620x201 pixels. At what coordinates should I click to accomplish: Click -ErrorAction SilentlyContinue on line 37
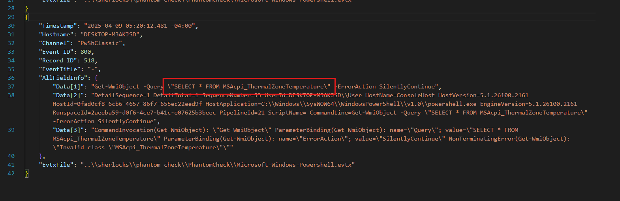pos(385,86)
